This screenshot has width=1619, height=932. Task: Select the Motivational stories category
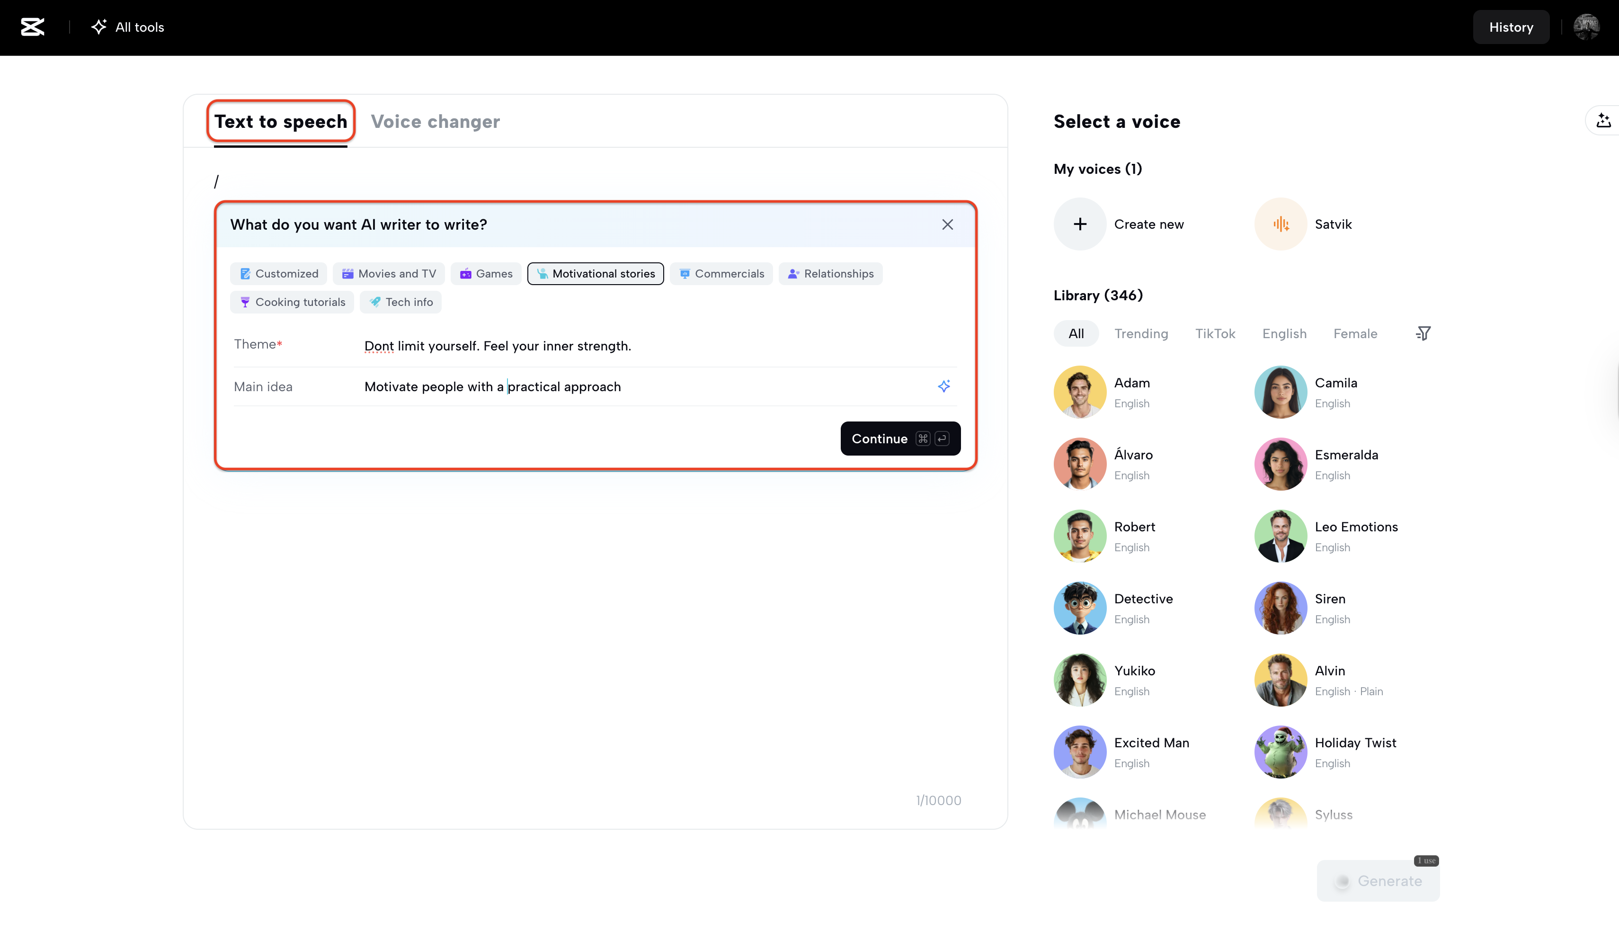pos(595,273)
